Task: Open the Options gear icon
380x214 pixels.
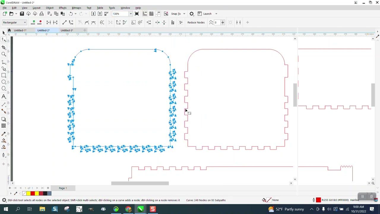Action: click(x=191, y=14)
